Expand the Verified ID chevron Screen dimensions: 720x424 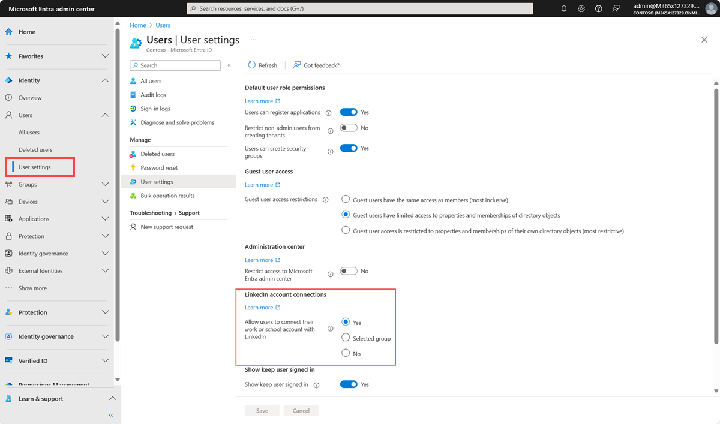point(105,360)
